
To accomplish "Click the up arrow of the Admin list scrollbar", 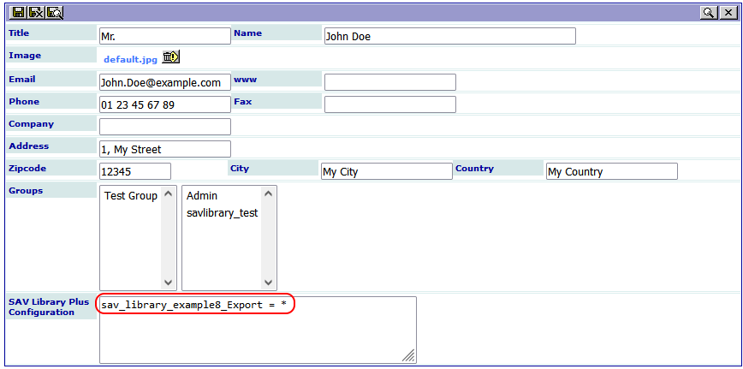I will (x=268, y=193).
